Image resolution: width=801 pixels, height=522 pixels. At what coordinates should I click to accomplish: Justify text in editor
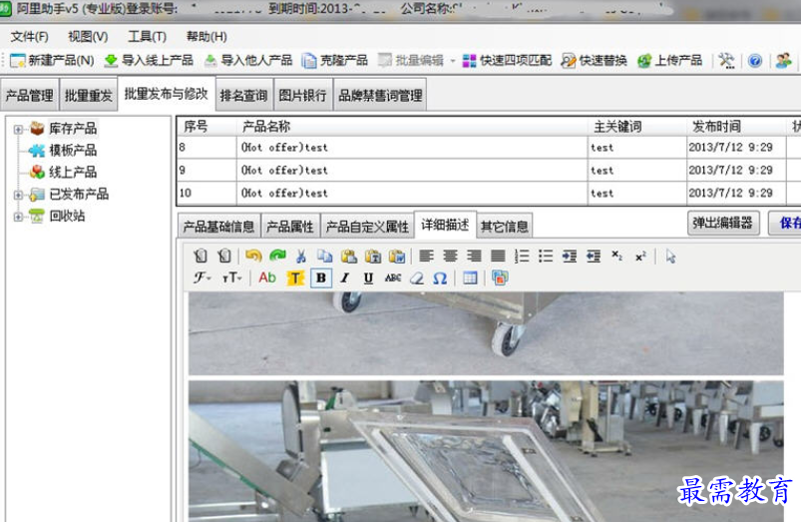click(x=498, y=256)
